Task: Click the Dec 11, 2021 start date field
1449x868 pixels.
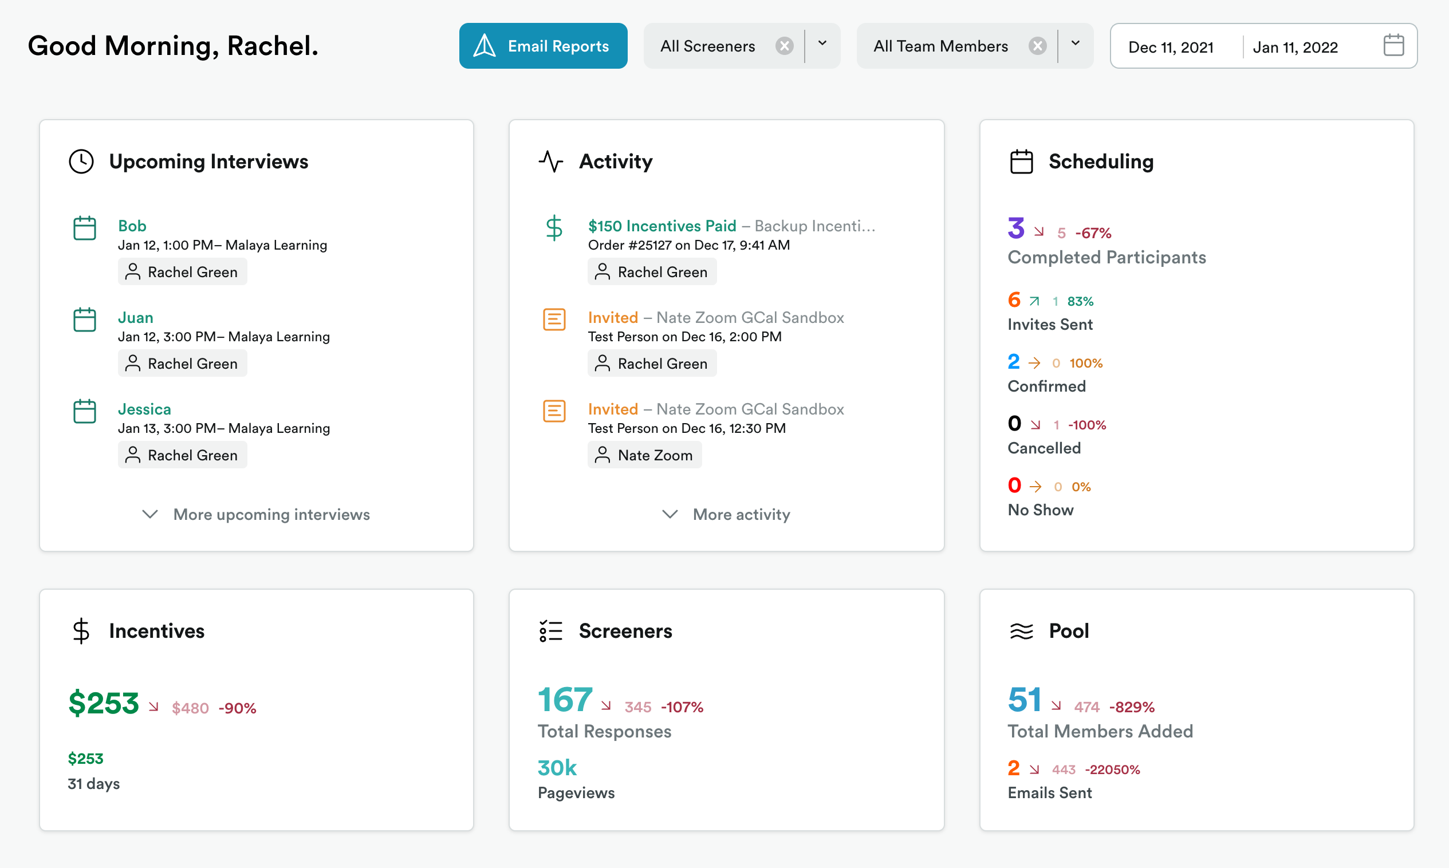Action: point(1171,47)
